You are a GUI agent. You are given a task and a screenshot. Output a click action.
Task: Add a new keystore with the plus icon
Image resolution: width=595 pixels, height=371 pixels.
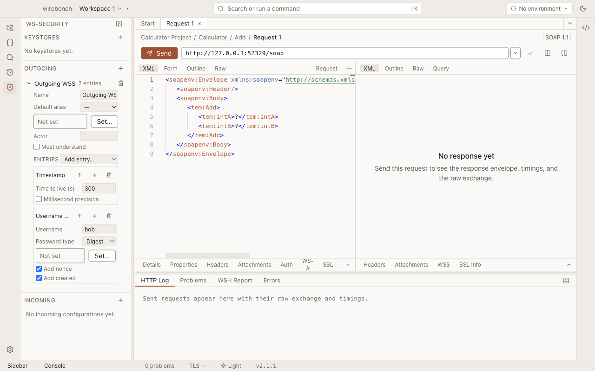121,37
